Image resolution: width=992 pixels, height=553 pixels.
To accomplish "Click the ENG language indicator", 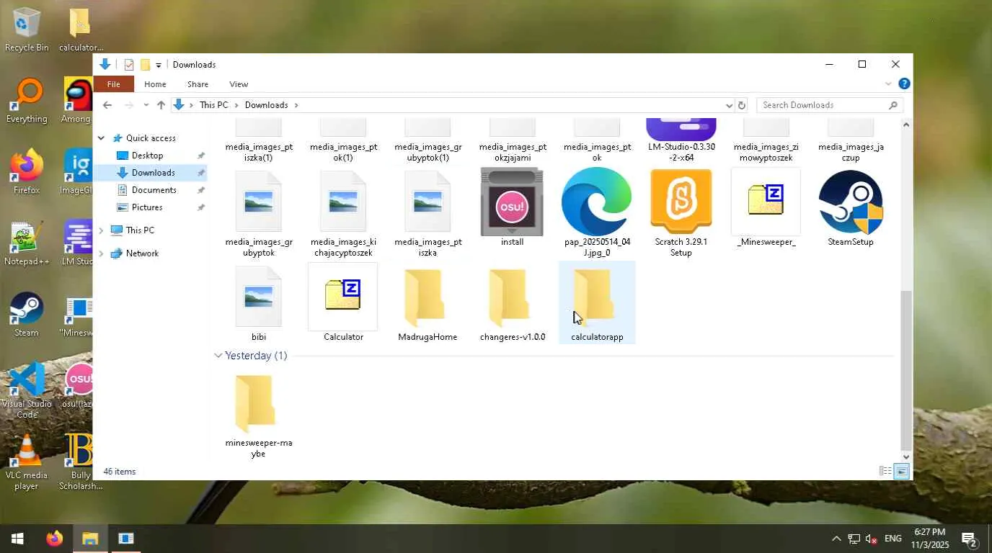I will coord(893,539).
